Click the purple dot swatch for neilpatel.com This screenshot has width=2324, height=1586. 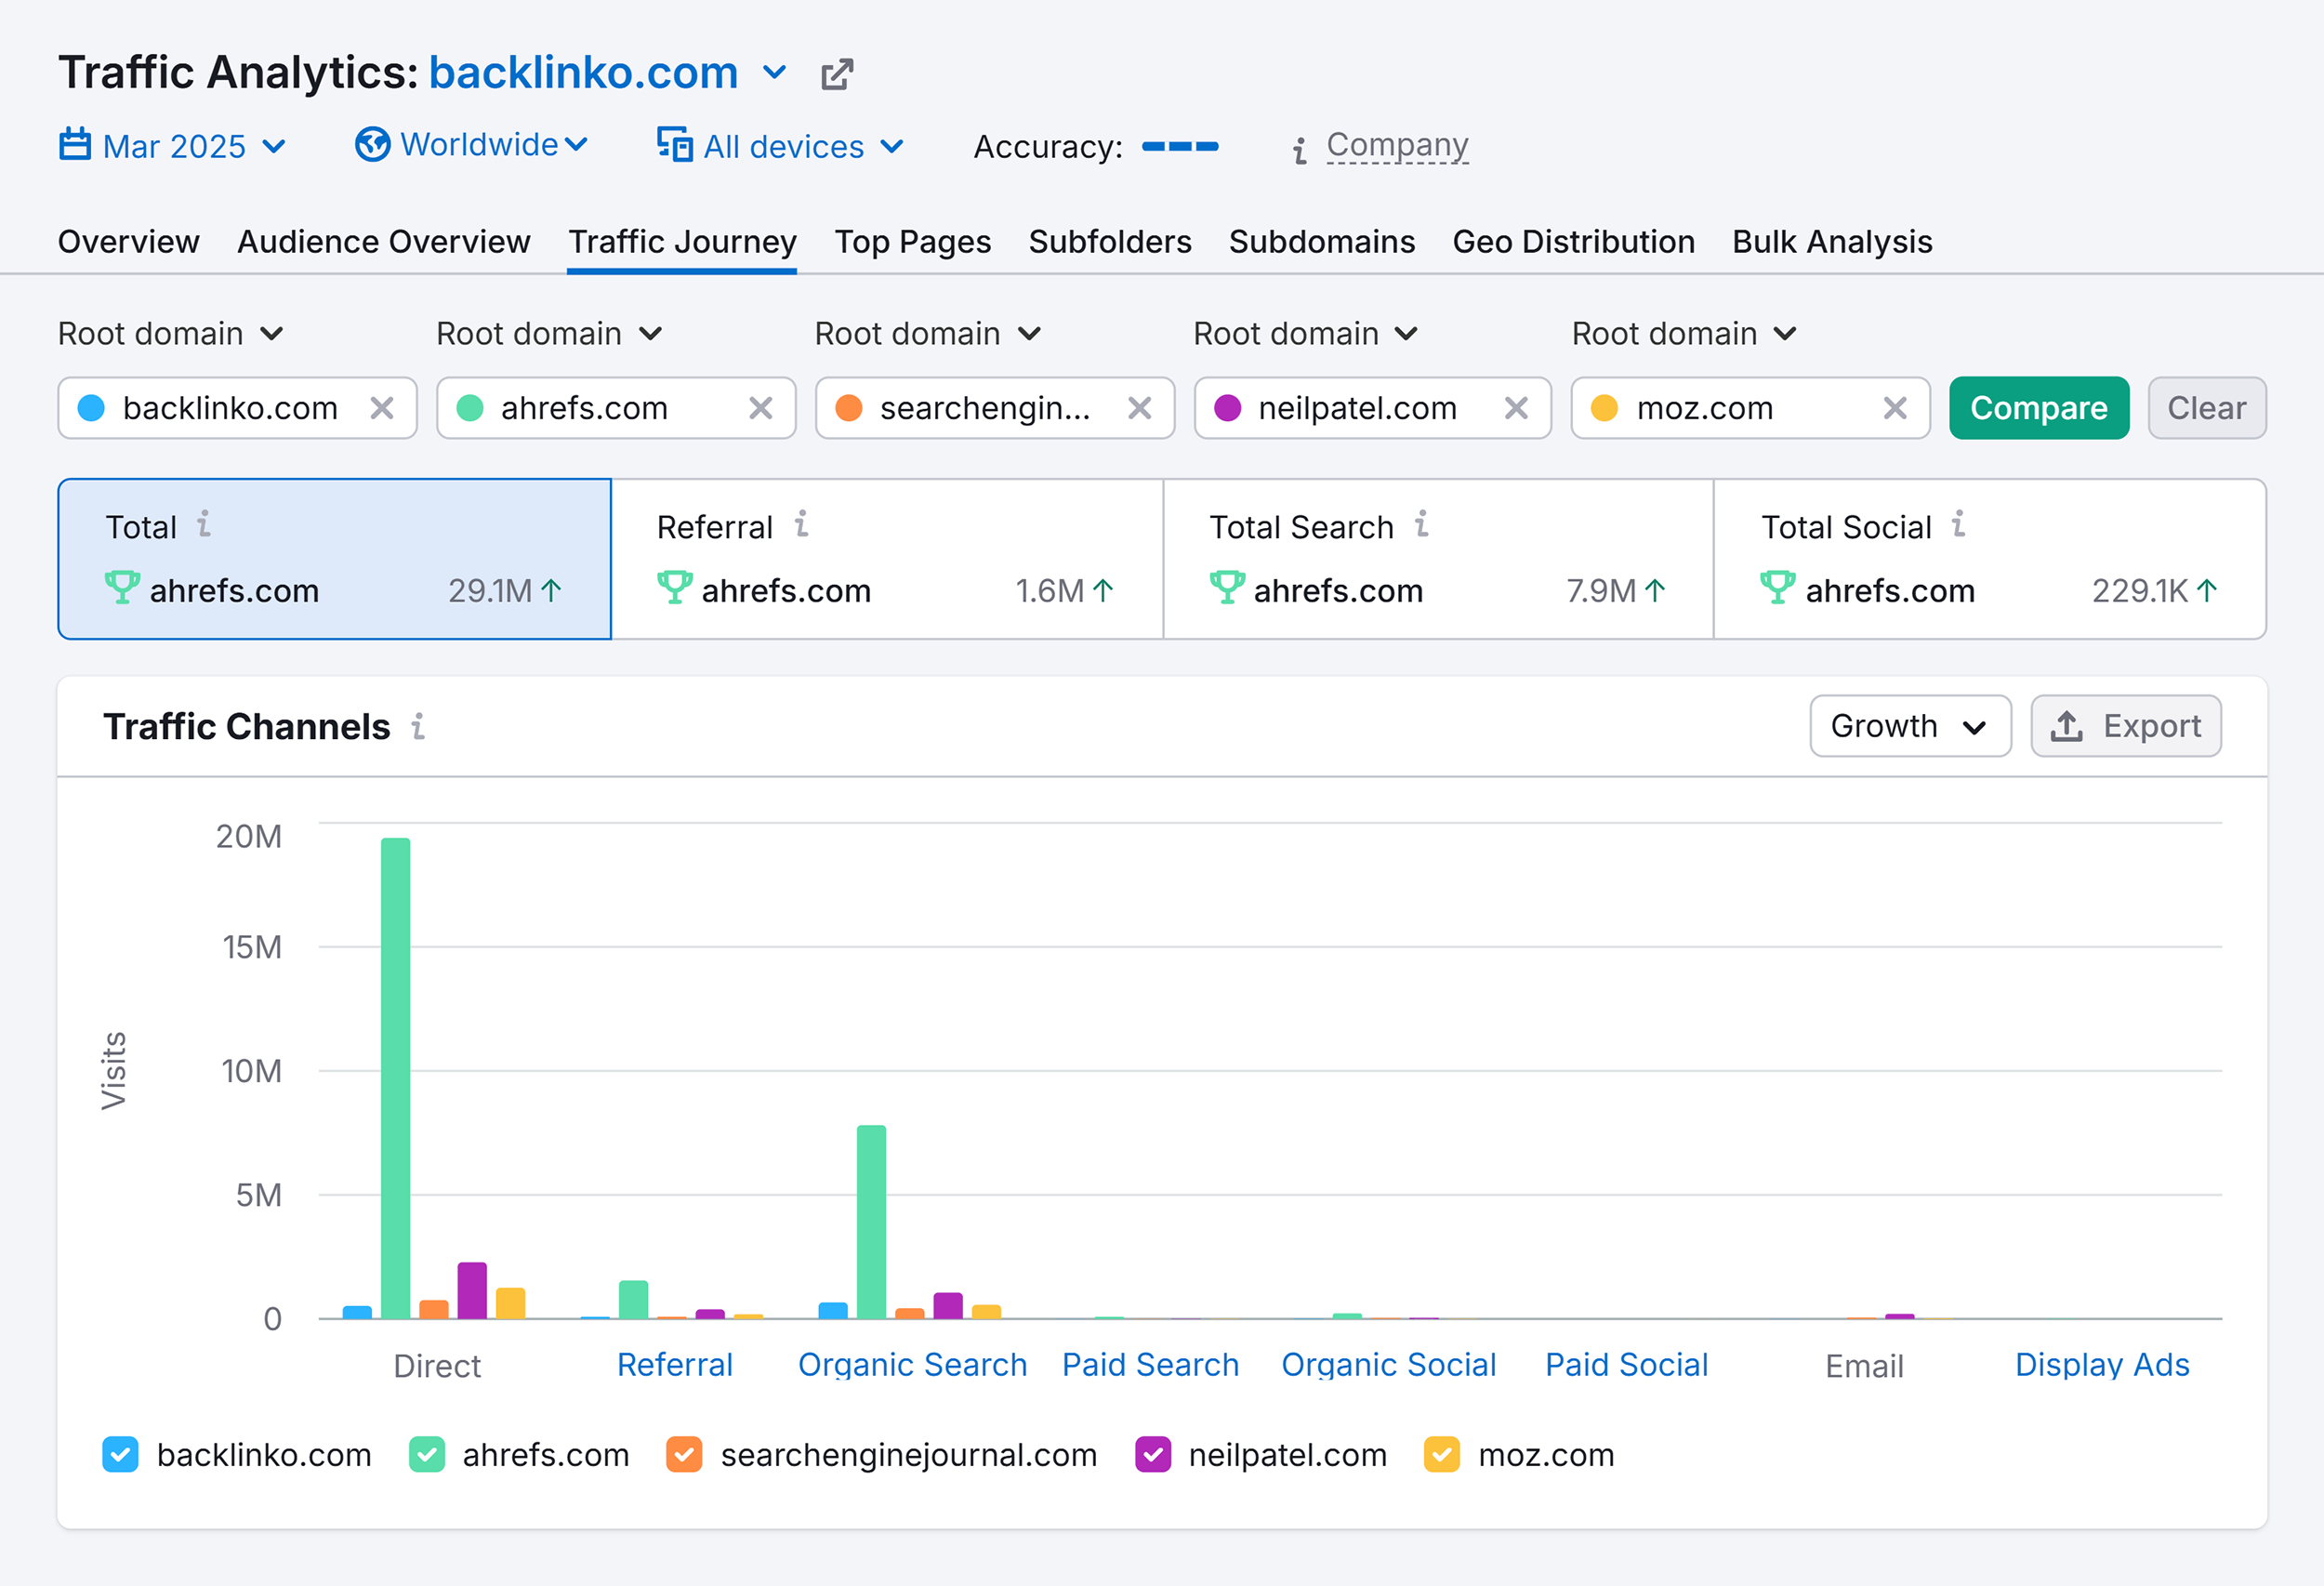pyautogui.click(x=1227, y=408)
